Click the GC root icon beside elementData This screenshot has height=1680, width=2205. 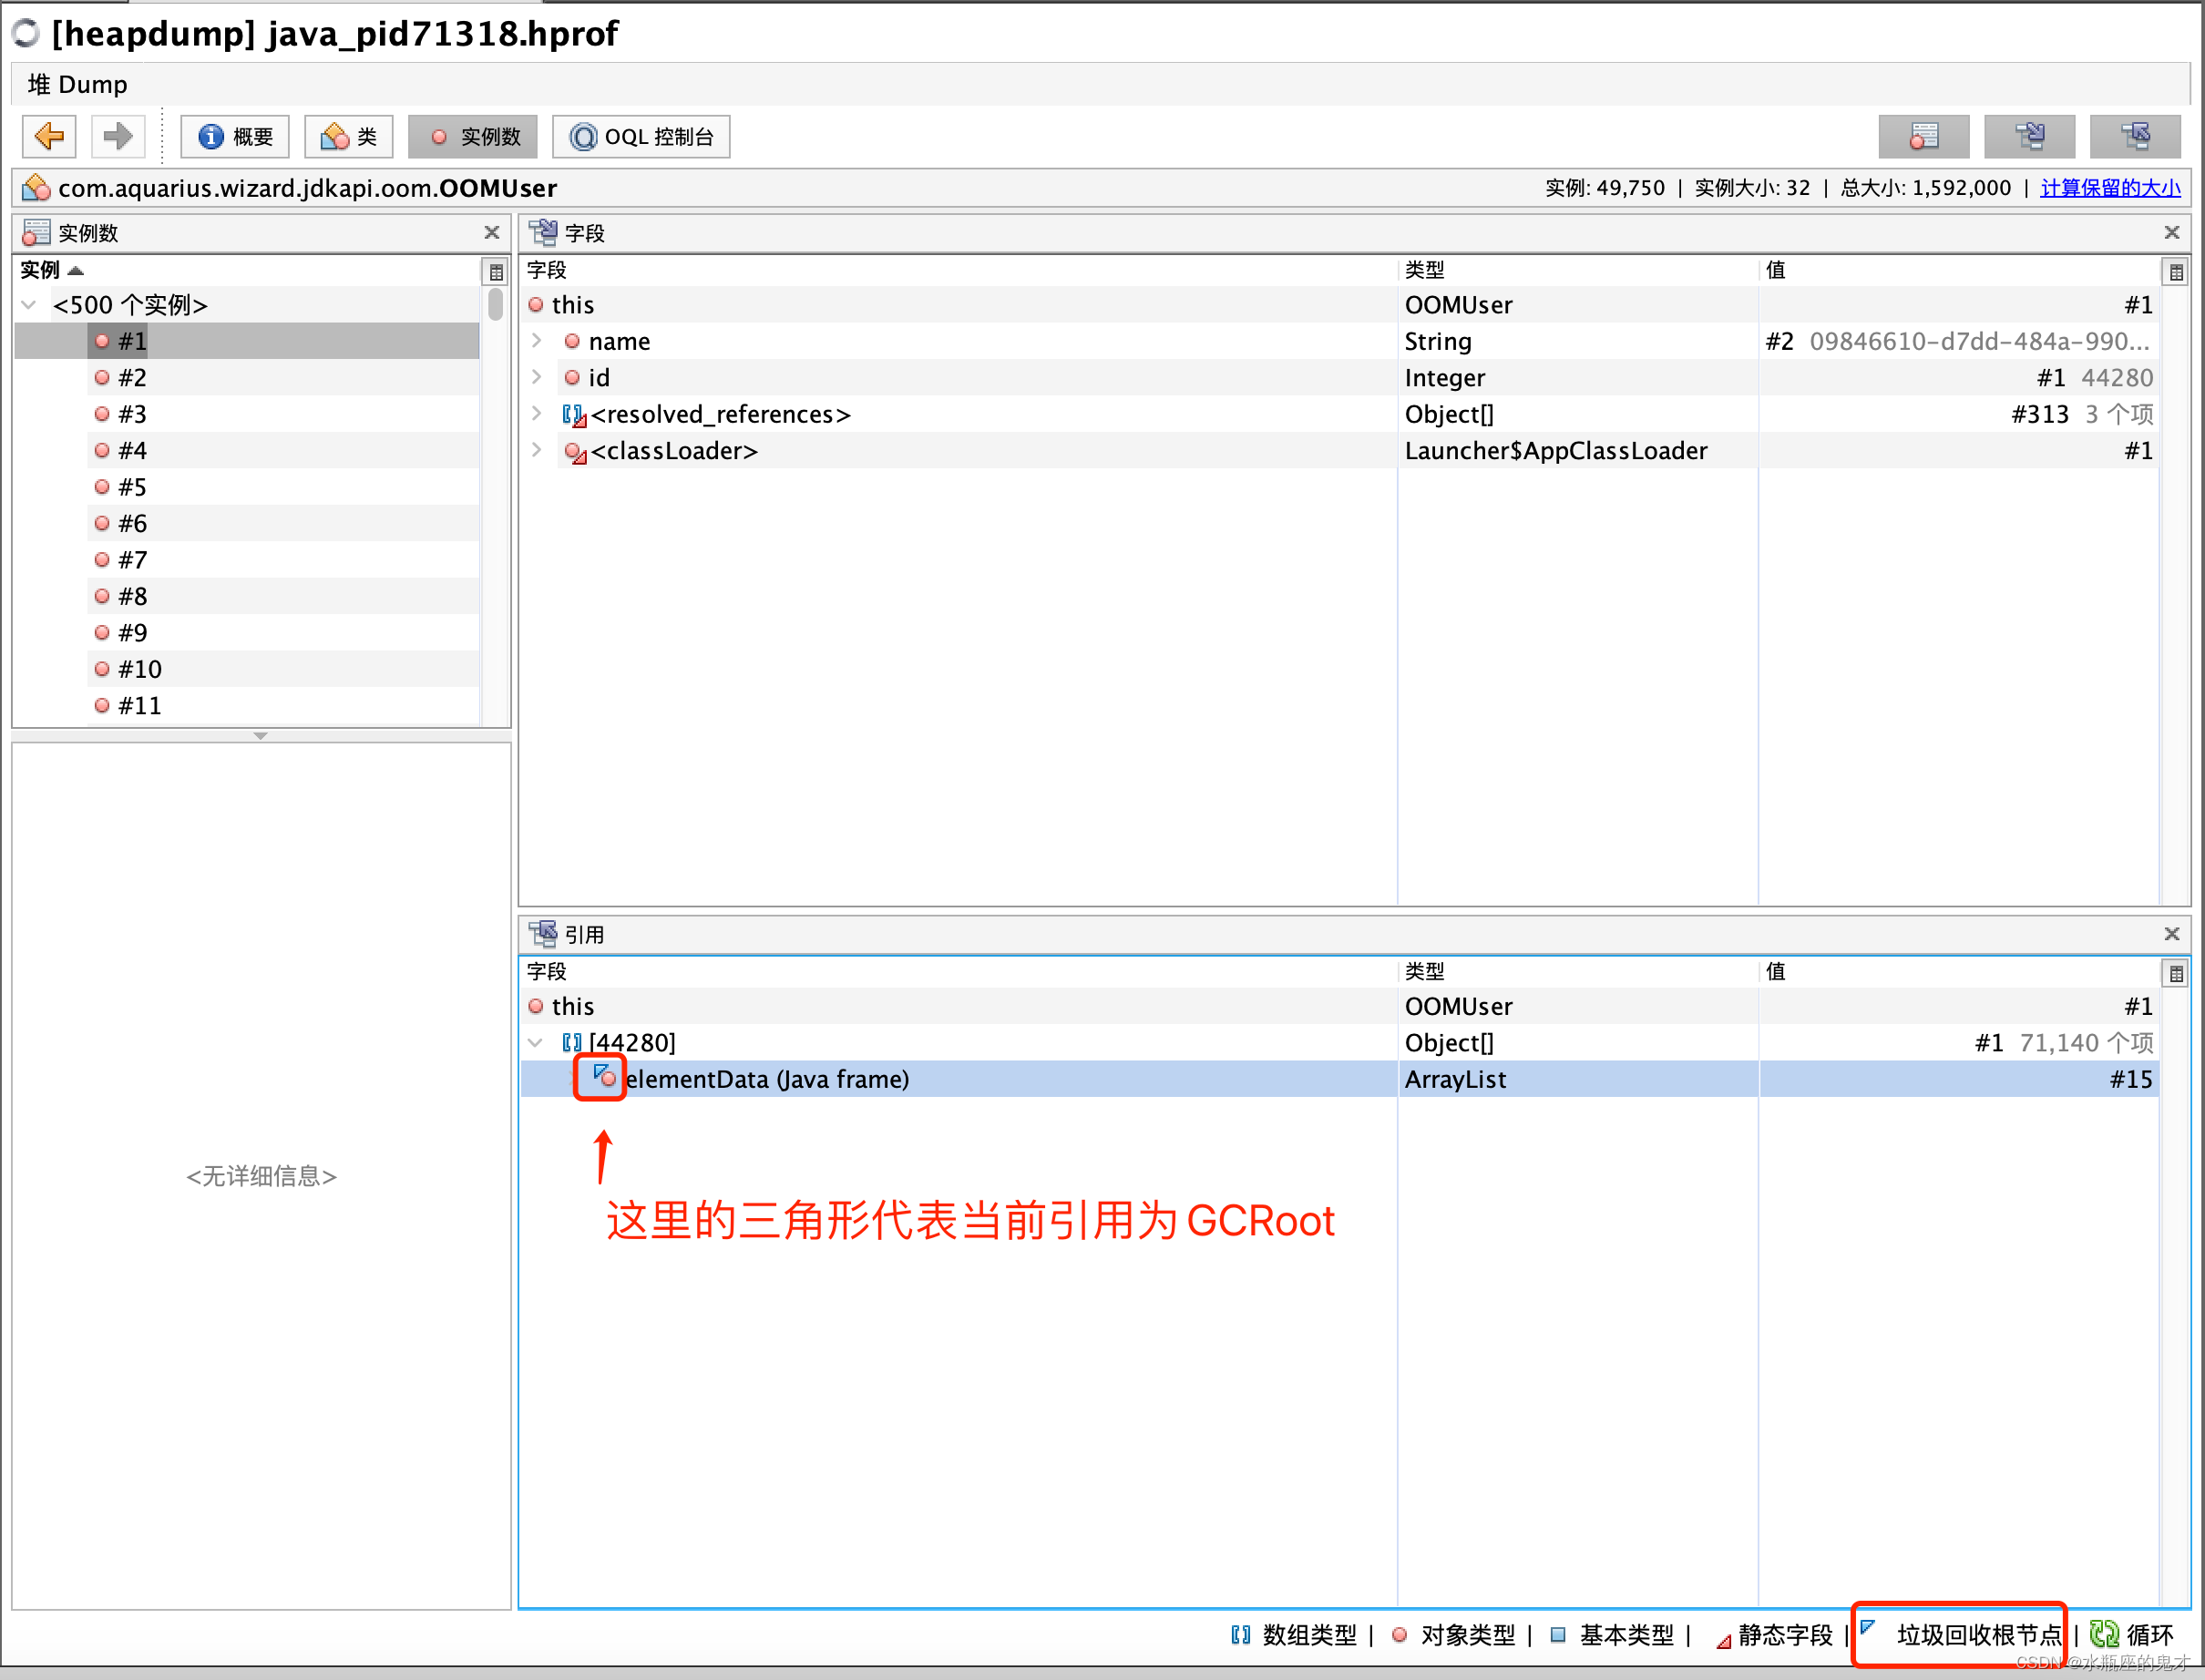click(604, 1077)
